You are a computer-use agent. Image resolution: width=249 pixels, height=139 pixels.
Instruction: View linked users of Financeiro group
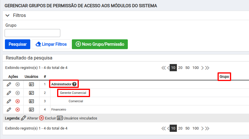tap(31, 109)
